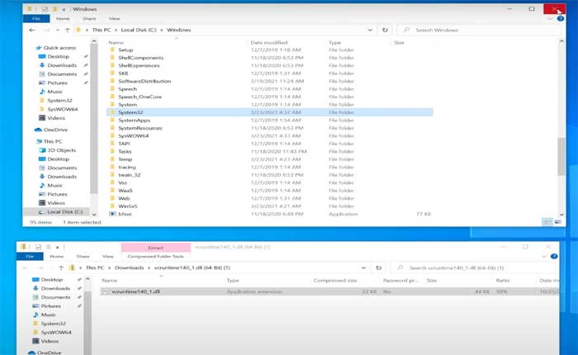Screen dimensions: 578x355
Task: Collapse the This PC tree node
Action: [x=30, y=141]
